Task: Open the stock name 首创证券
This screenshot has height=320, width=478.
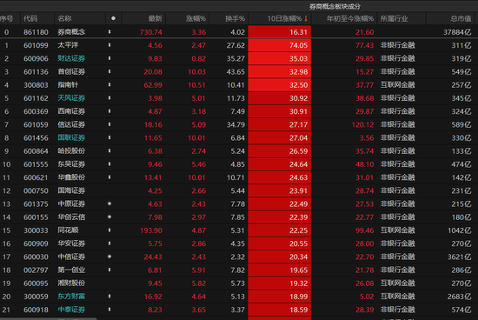Action: point(71,71)
